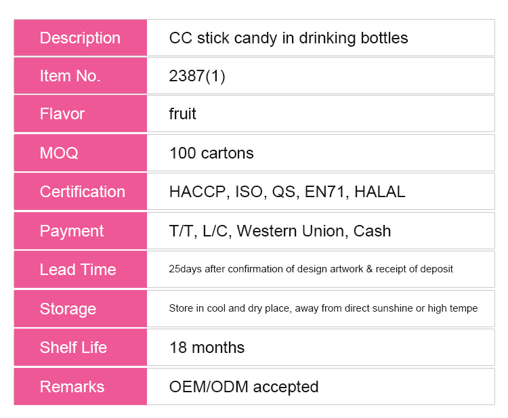
Task: Click the 25days lead time text
Action: coord(311,269)
